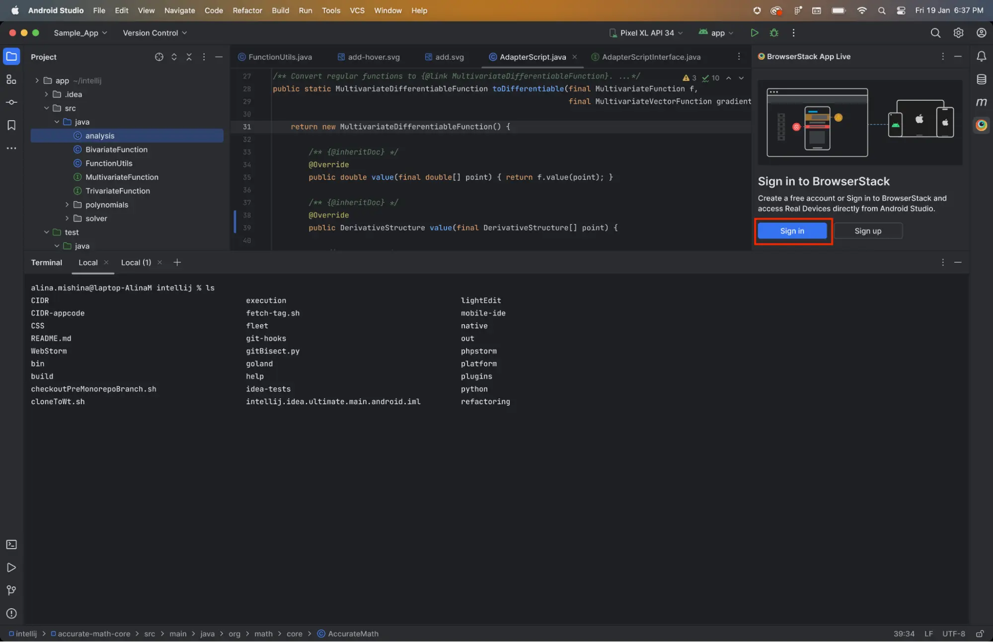
Task: Expand the polynomials folder
Action: 67,205
